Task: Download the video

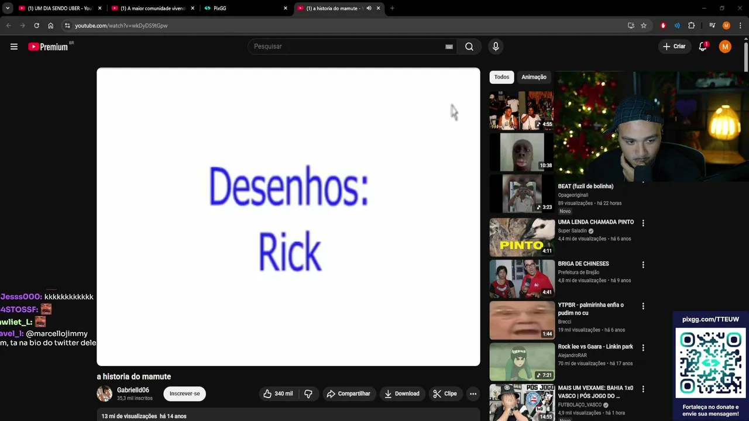Action: coord(401,394)
